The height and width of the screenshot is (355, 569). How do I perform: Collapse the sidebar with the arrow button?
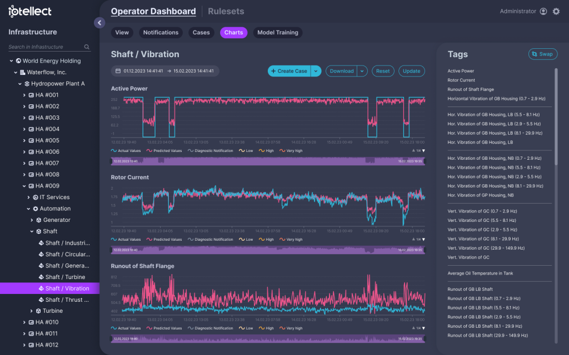99,23
